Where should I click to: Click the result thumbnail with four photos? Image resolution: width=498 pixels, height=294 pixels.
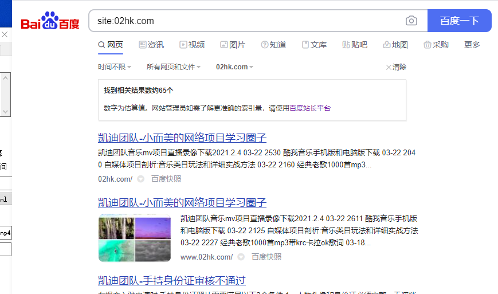click(x=135, y=238)
